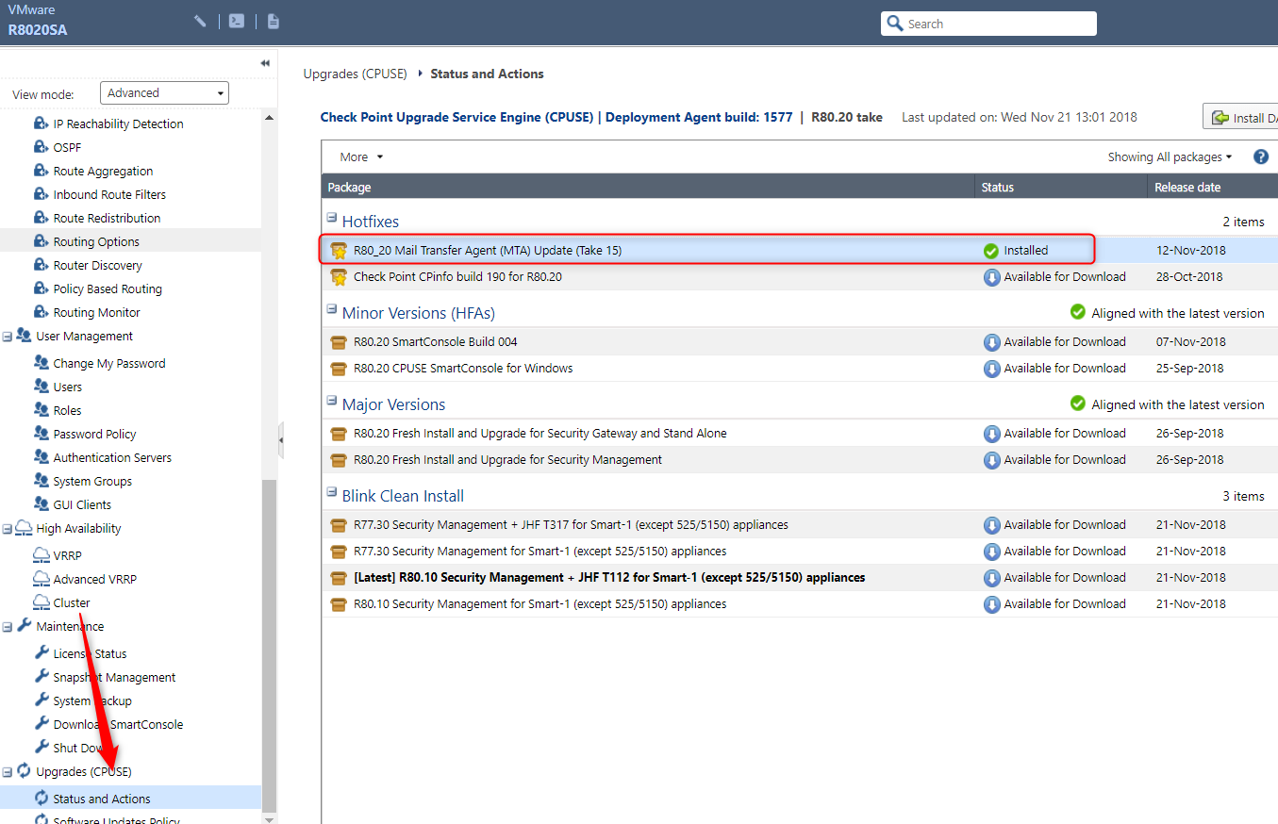Open Status and Actions in navigation tree

pyautogui.click(x=102, y=799)
